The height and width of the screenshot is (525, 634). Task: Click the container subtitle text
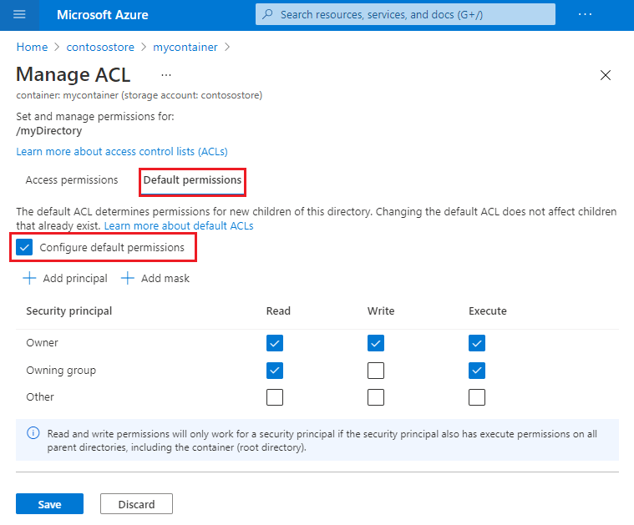[139, 95]
